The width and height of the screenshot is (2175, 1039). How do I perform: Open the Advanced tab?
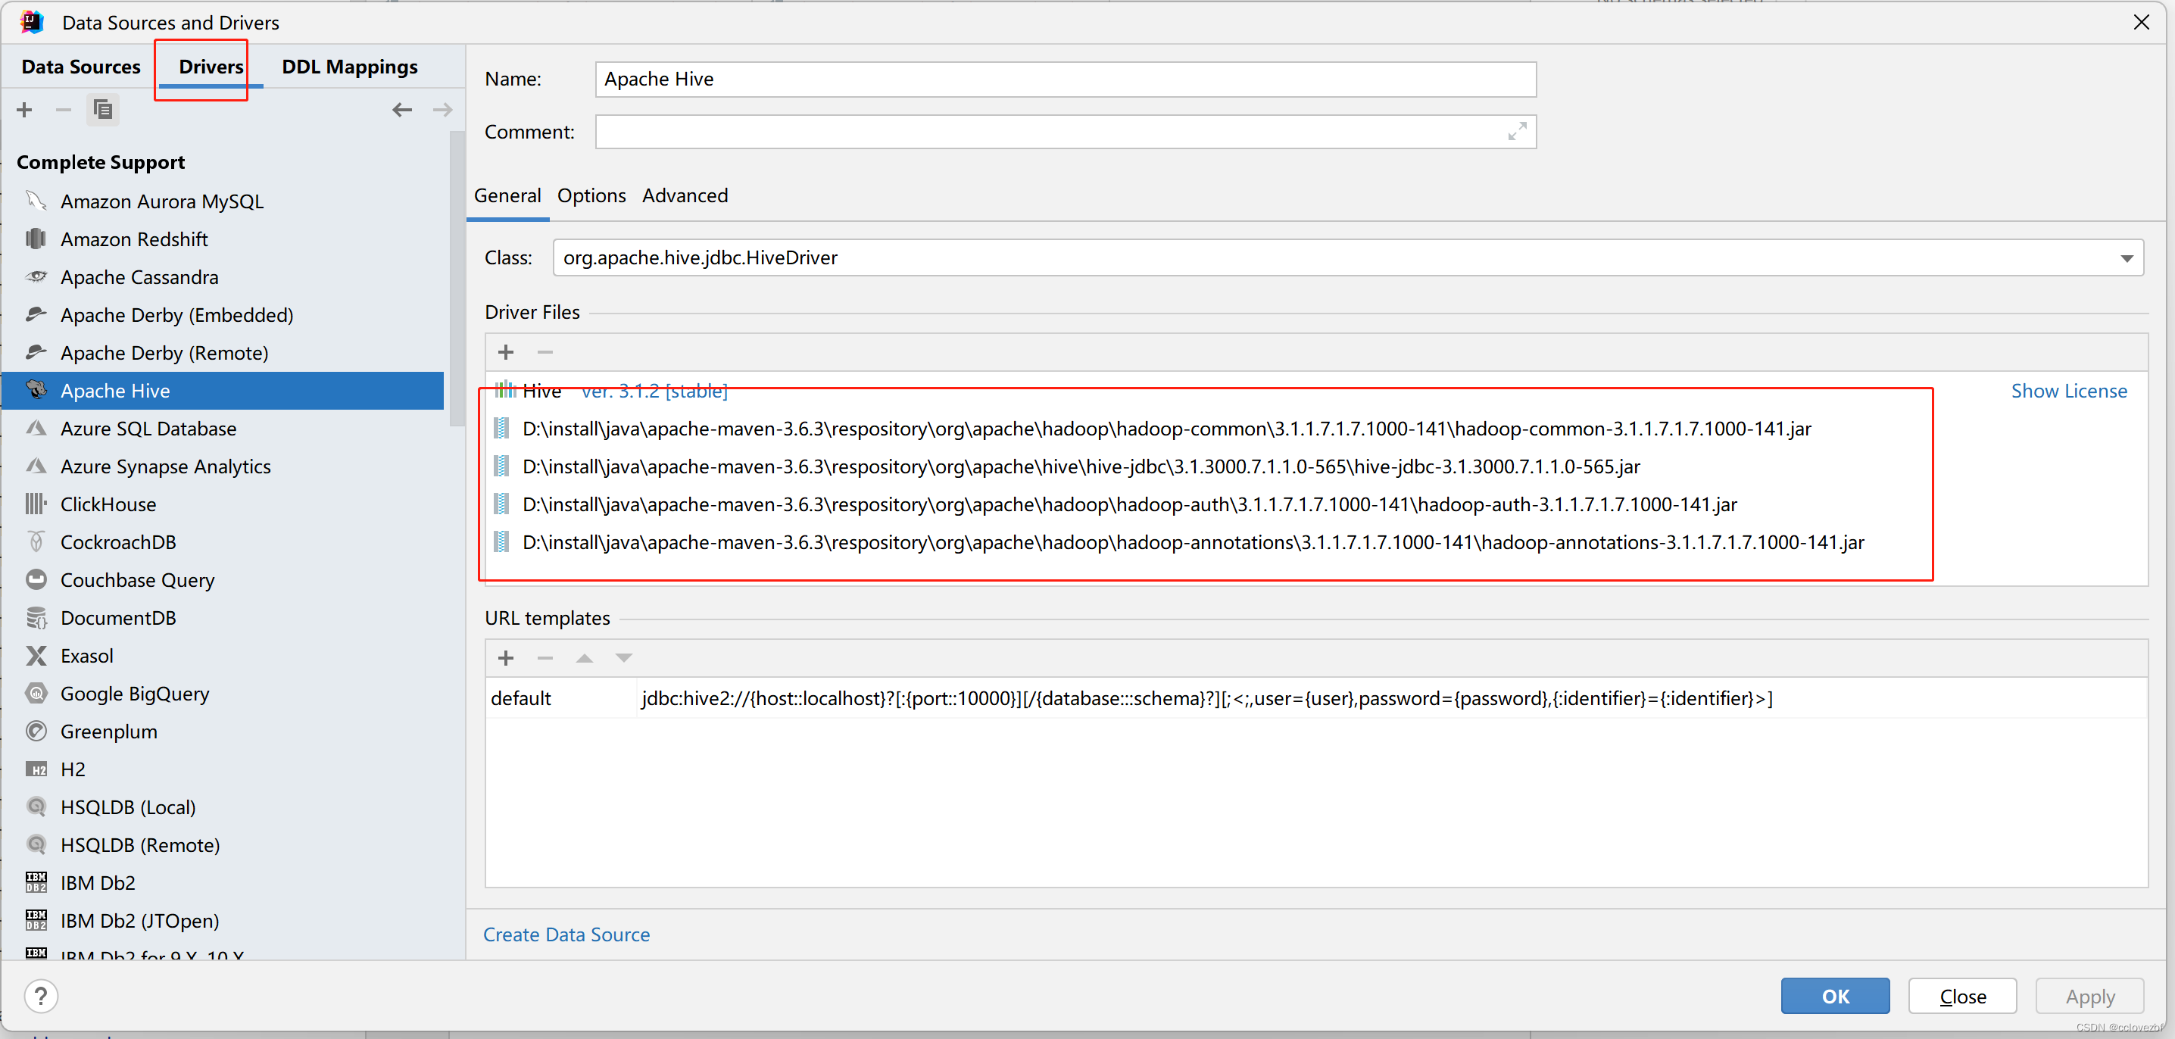coord(685,195)
